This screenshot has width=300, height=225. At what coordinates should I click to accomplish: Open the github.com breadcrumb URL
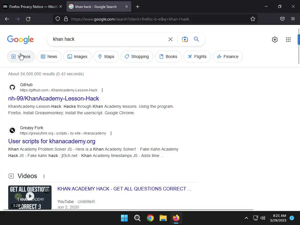point(59,90)
